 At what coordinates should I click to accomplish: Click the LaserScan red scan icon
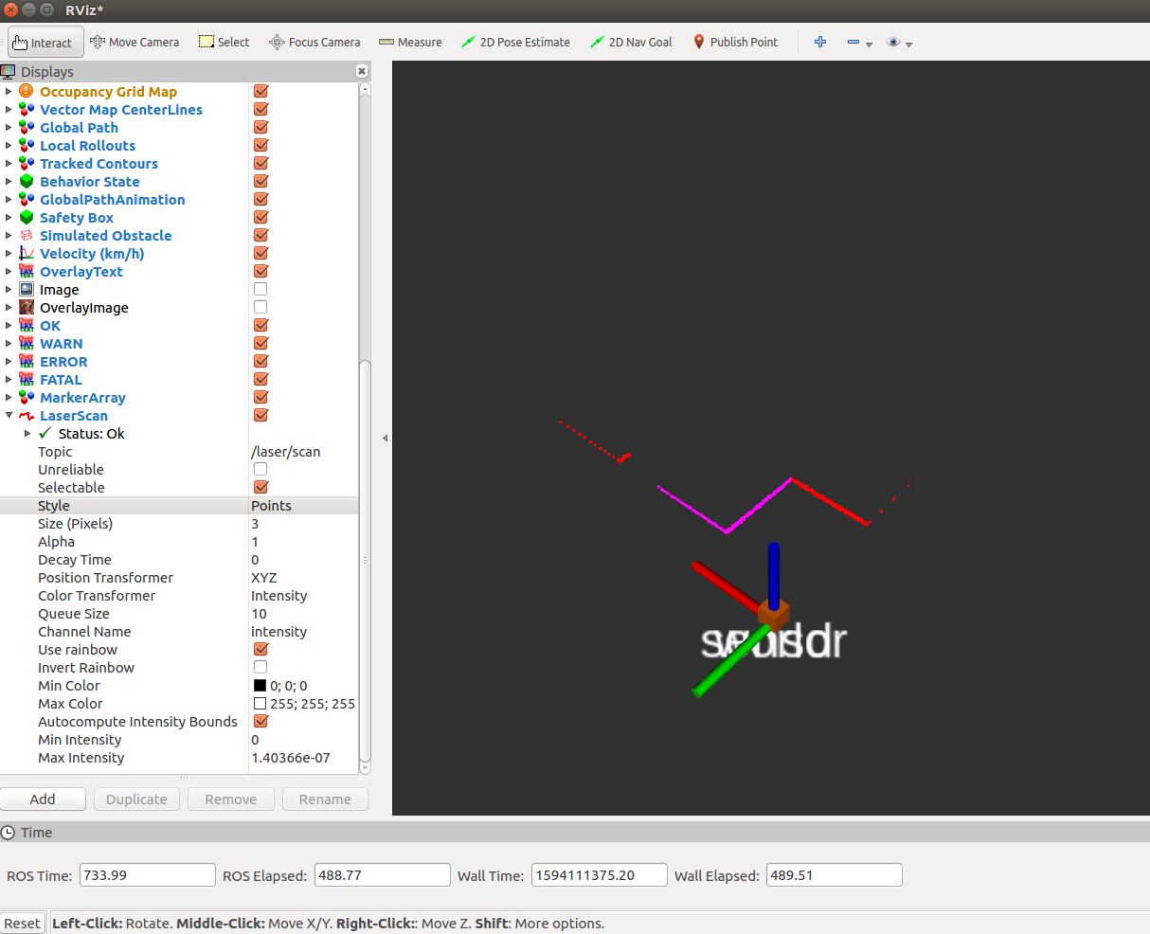[x=27, y=416]
